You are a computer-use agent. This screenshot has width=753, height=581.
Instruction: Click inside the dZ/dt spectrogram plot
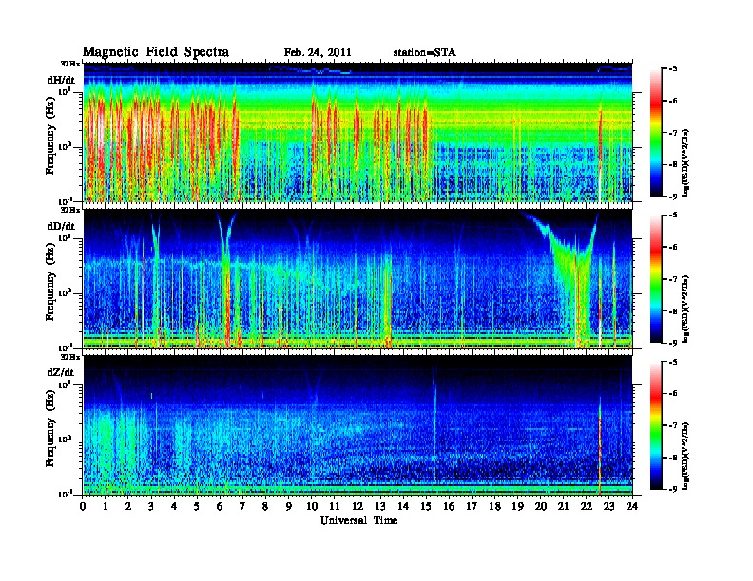click(357, 425)
